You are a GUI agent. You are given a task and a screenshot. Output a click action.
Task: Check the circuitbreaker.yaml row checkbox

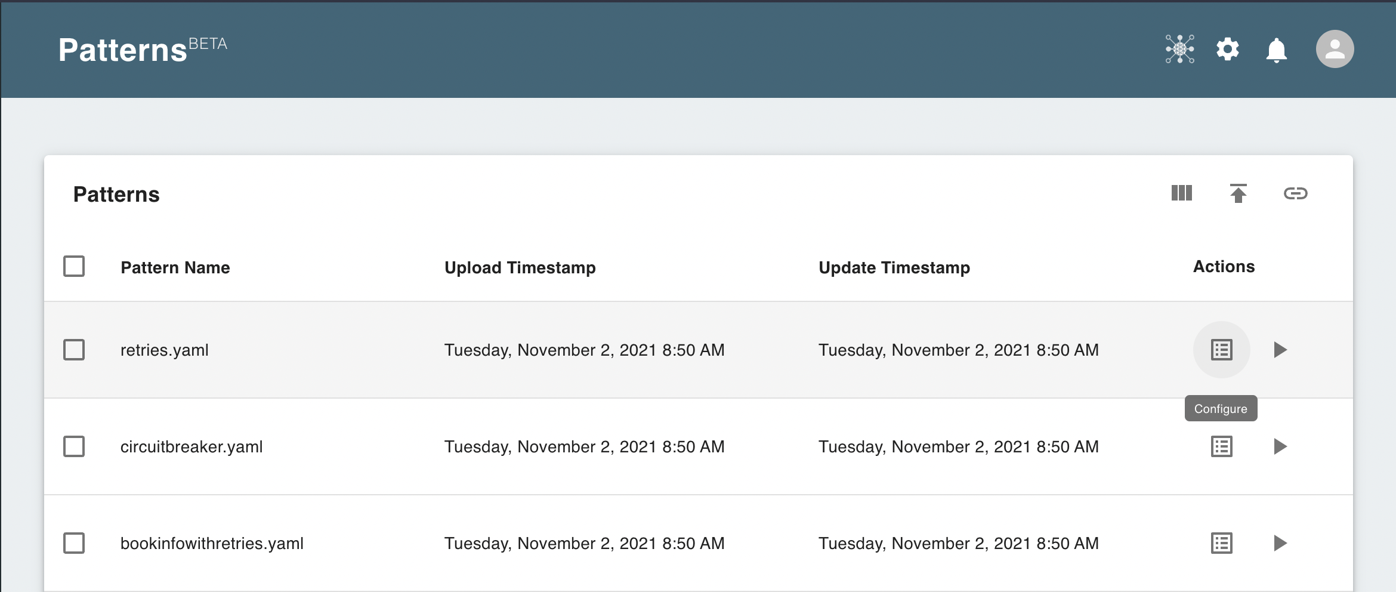point(74,446)
